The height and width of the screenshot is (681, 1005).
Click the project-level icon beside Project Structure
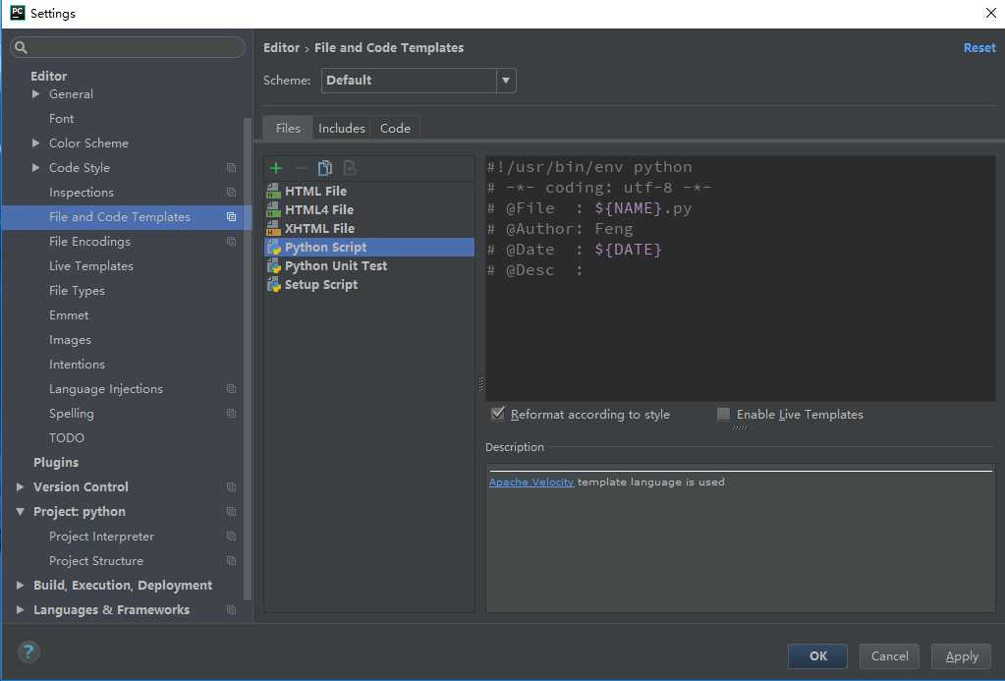[x=232, y=560]
